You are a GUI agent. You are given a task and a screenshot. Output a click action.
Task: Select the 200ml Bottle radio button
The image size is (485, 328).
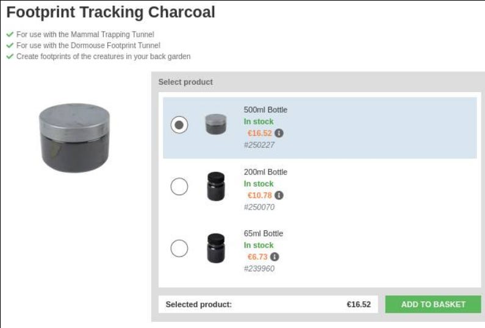(x=179, y=187)
